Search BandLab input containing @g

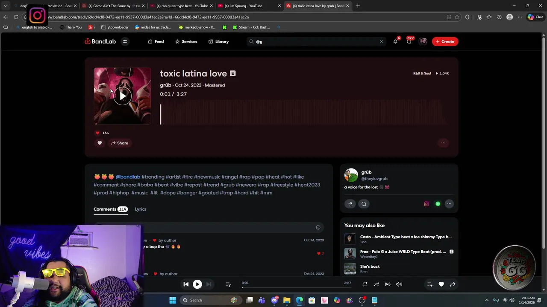(316, 41)
